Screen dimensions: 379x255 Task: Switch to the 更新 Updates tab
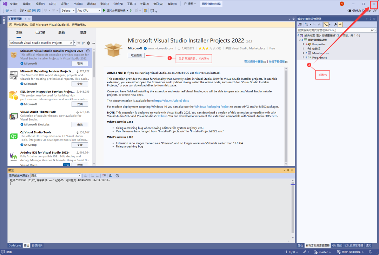coord(62,32)
